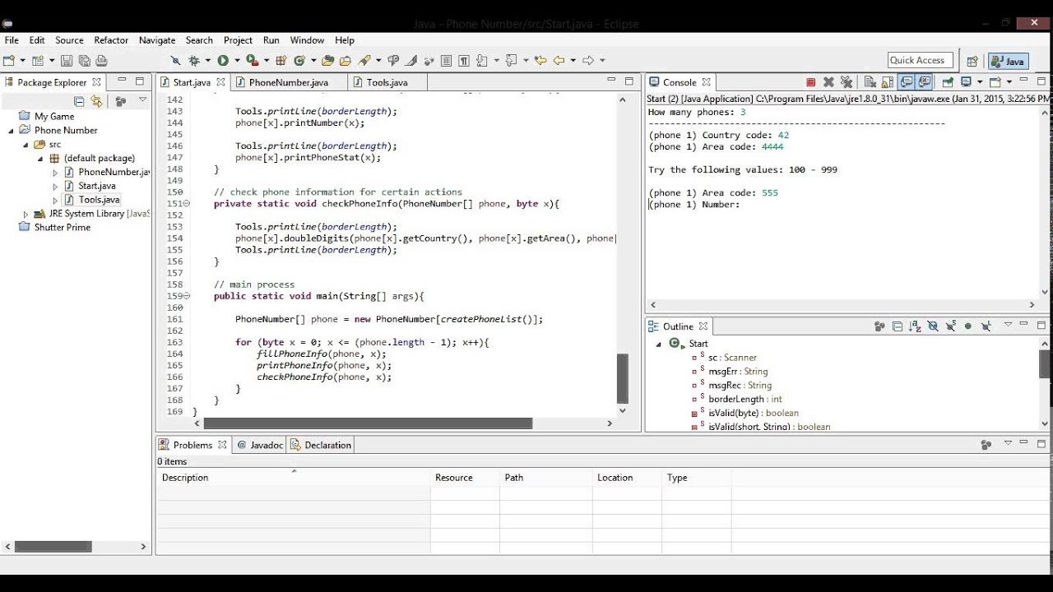Switch to Tools.java editor tab
Image resolution: width=1053 pixels, height=592 pixels.
coord(387,82)
